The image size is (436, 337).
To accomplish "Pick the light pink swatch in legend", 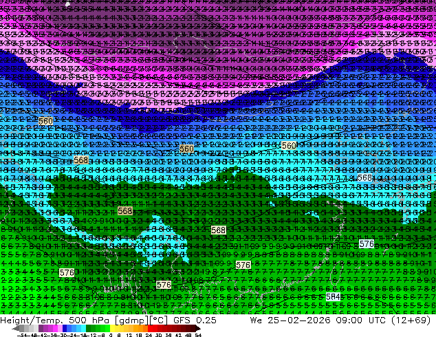I will 60,329.
